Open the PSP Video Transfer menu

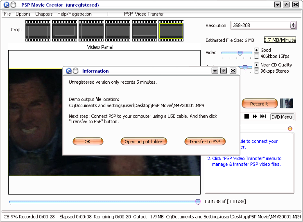pos(144,14)
